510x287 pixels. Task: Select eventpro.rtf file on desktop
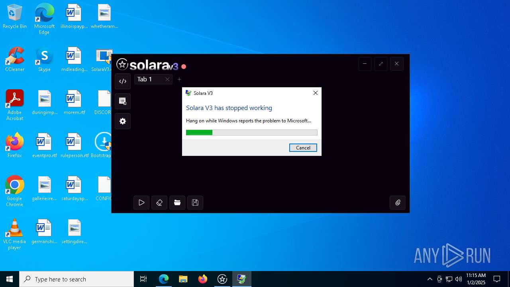point(44,146)
